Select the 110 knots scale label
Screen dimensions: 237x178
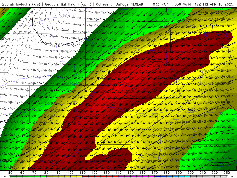83,173
